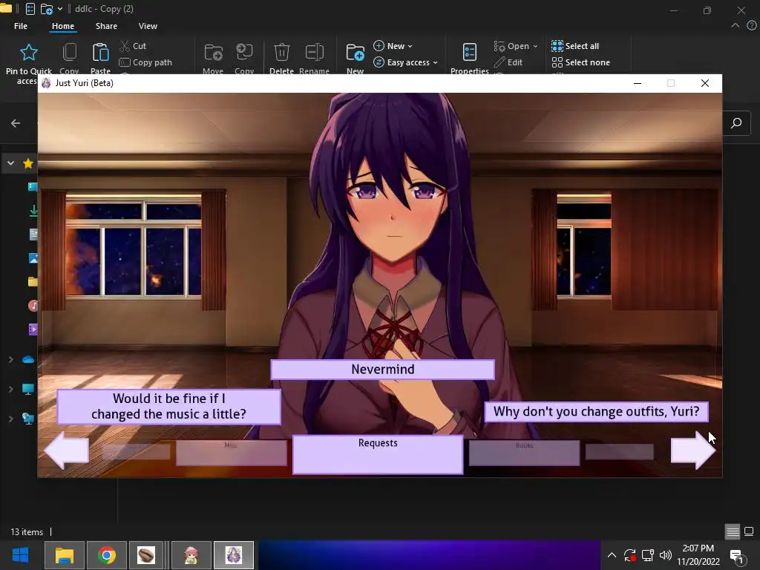This screenshot has width=760, height=570.
Task: Click the coffee bean taskbar app
Action: pos(146,555)
